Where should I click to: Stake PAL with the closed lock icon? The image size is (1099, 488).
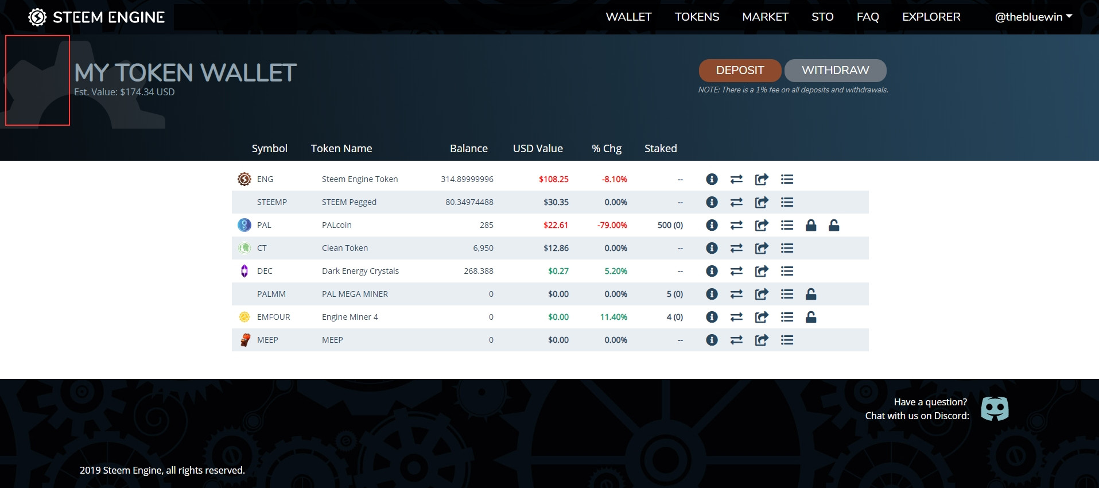(811, 225)
